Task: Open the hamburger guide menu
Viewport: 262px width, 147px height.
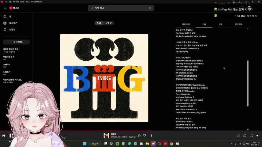Action: click(x=5, y=8)
